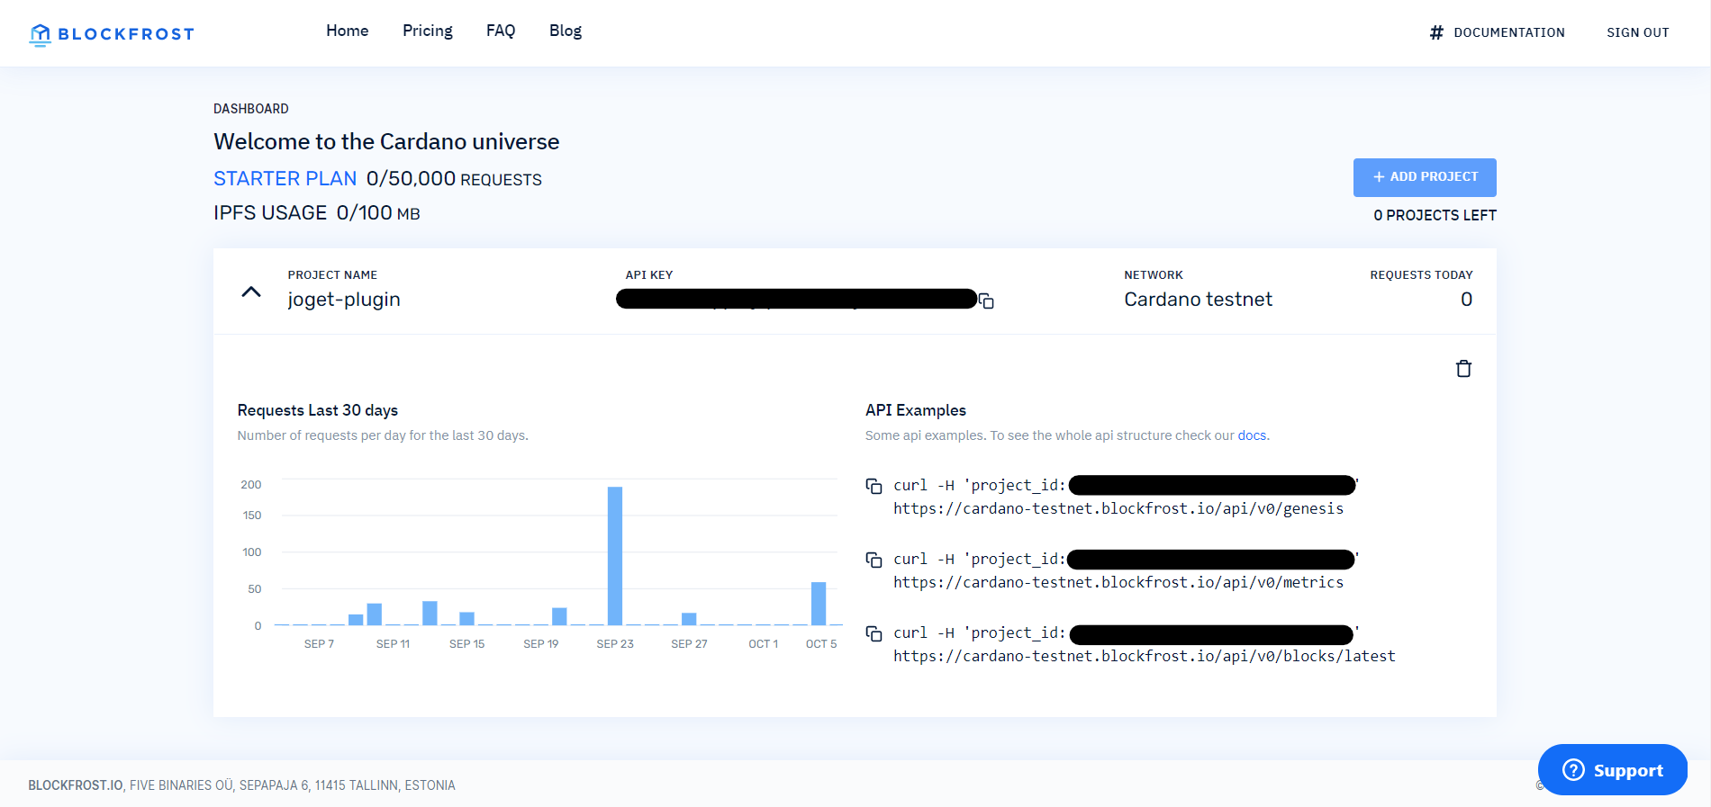Open the Documentation link
Image resolution: width=1711 pixels, height=807 pixels.
1508,32
